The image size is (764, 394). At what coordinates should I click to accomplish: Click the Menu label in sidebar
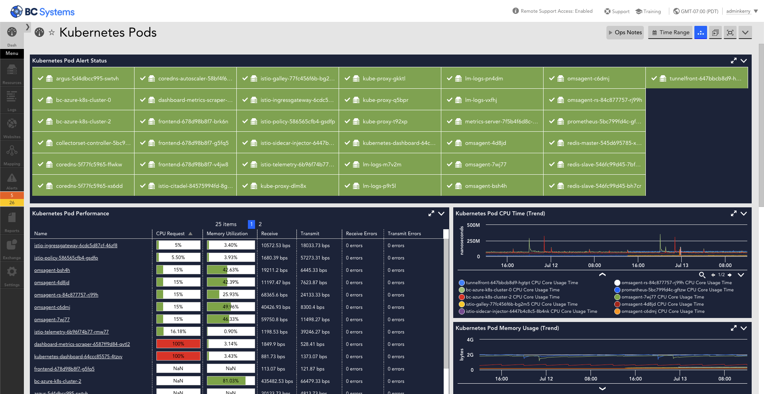[x=12, y=53]
